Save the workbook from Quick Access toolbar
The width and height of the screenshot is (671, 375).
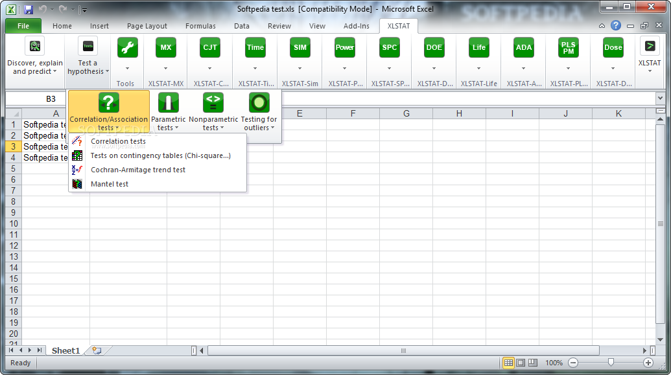tap(29, 10)
